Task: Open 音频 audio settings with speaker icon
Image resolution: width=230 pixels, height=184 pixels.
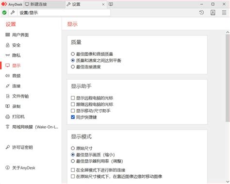Action: (x=13, y=76)
